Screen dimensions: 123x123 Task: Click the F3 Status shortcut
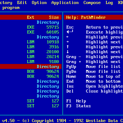click(78, 106)
